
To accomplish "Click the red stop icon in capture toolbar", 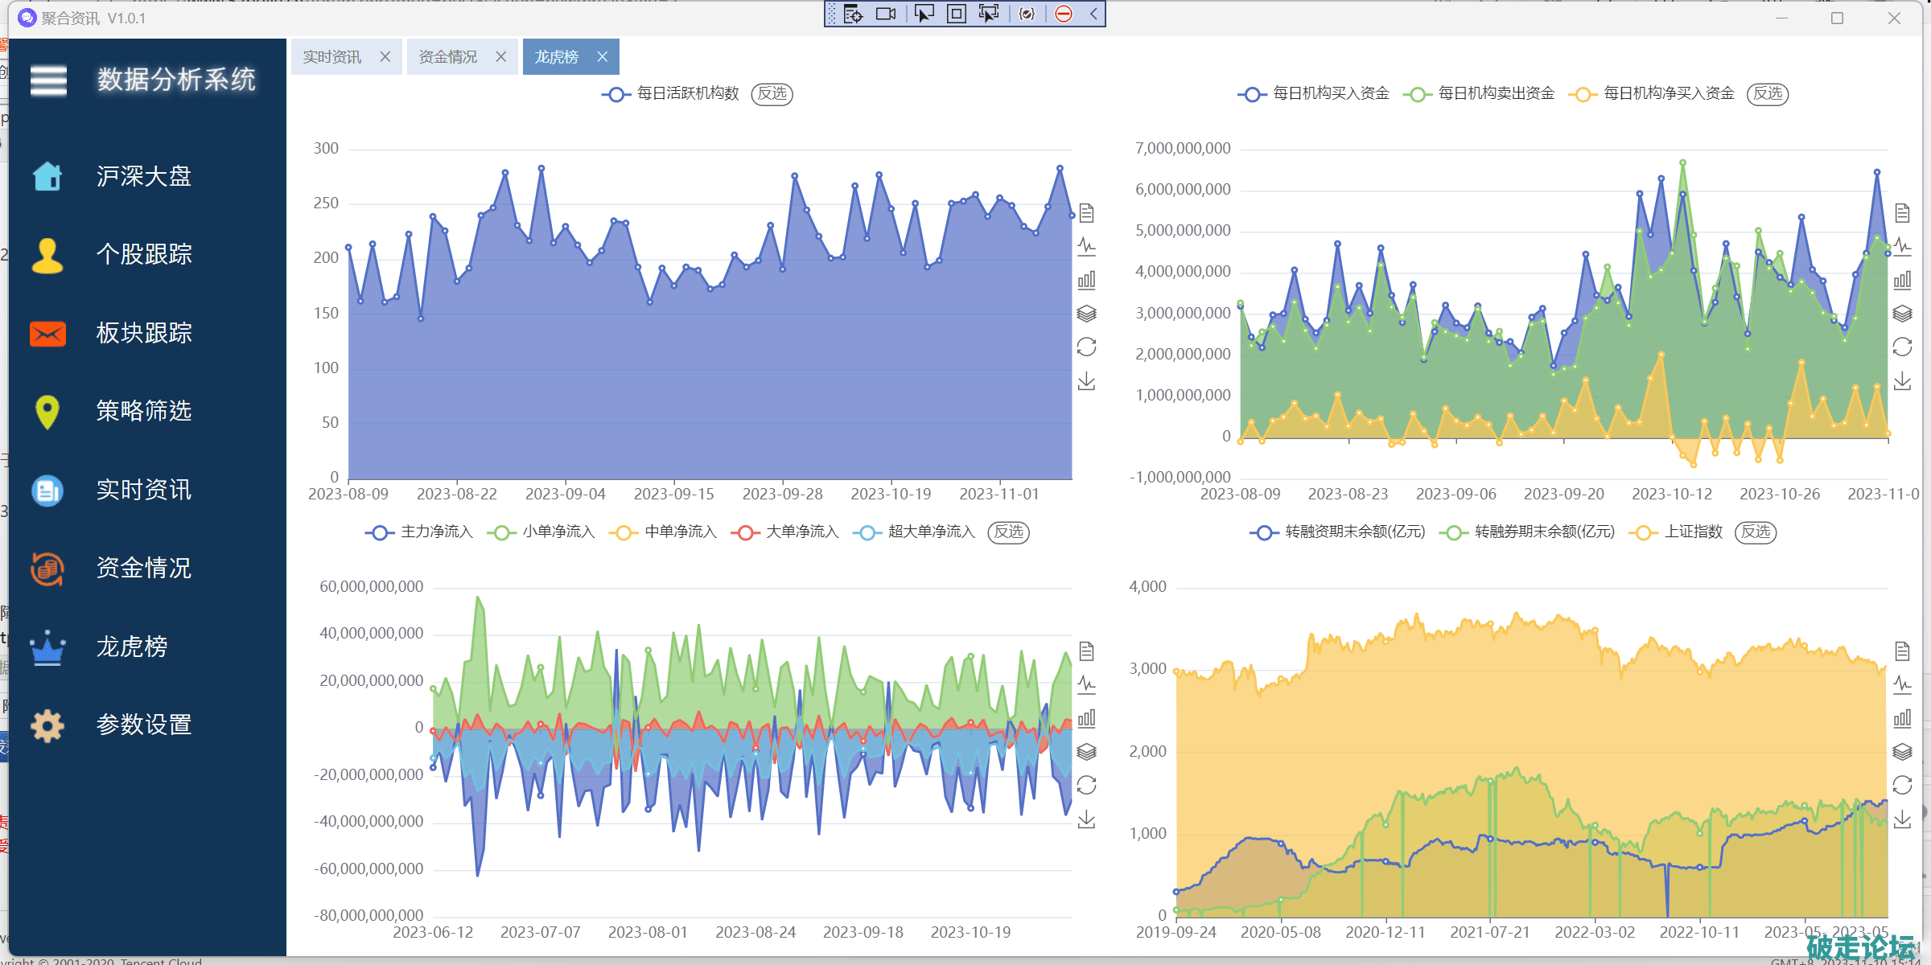I will [x=1064, y=14].
